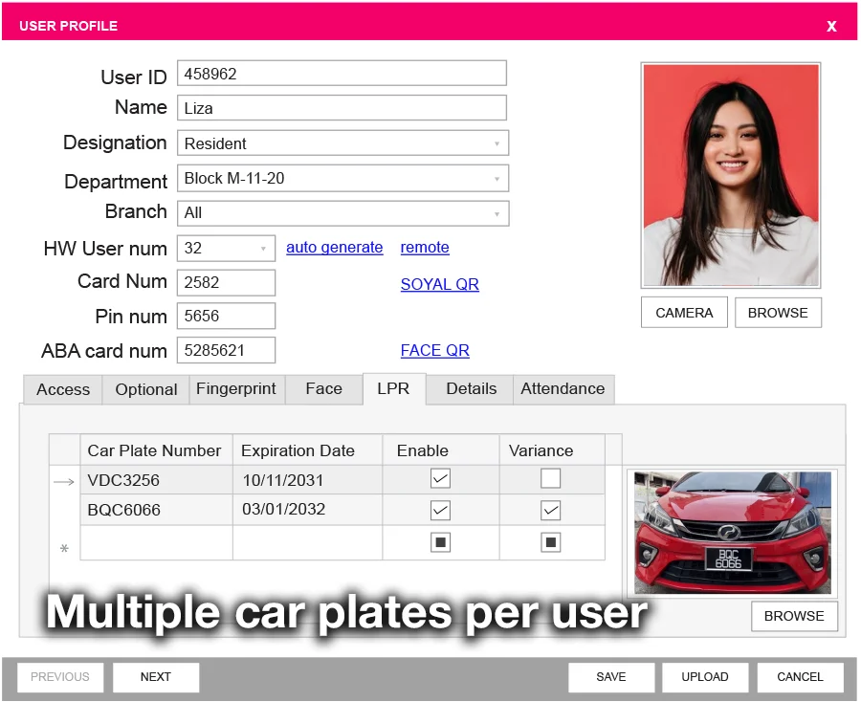Open the FACE QR link
The width and height of the screenshot is (861, 702).
click(x=434, y=350)
